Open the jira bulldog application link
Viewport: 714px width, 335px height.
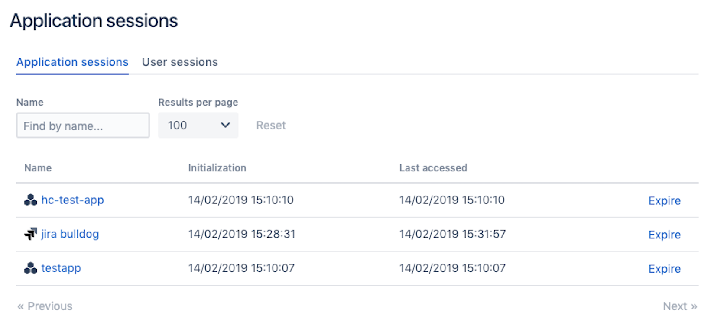point(70,234)
